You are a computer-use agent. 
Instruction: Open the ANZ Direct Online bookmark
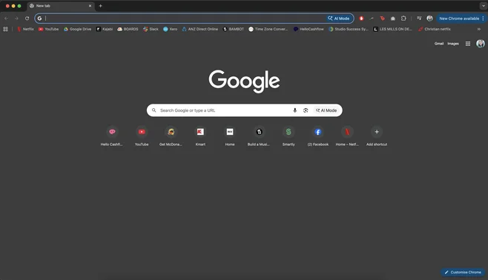[x=200, y=29]
